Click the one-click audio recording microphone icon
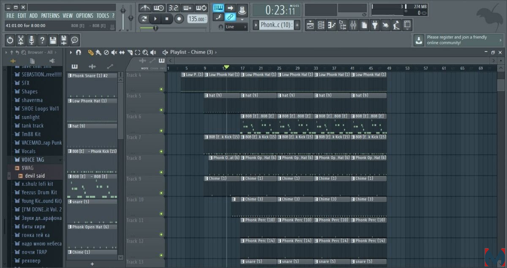 31,41
